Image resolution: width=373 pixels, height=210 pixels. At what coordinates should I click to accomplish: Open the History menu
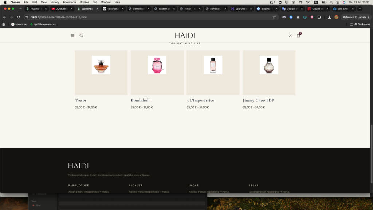coord(55,2)
